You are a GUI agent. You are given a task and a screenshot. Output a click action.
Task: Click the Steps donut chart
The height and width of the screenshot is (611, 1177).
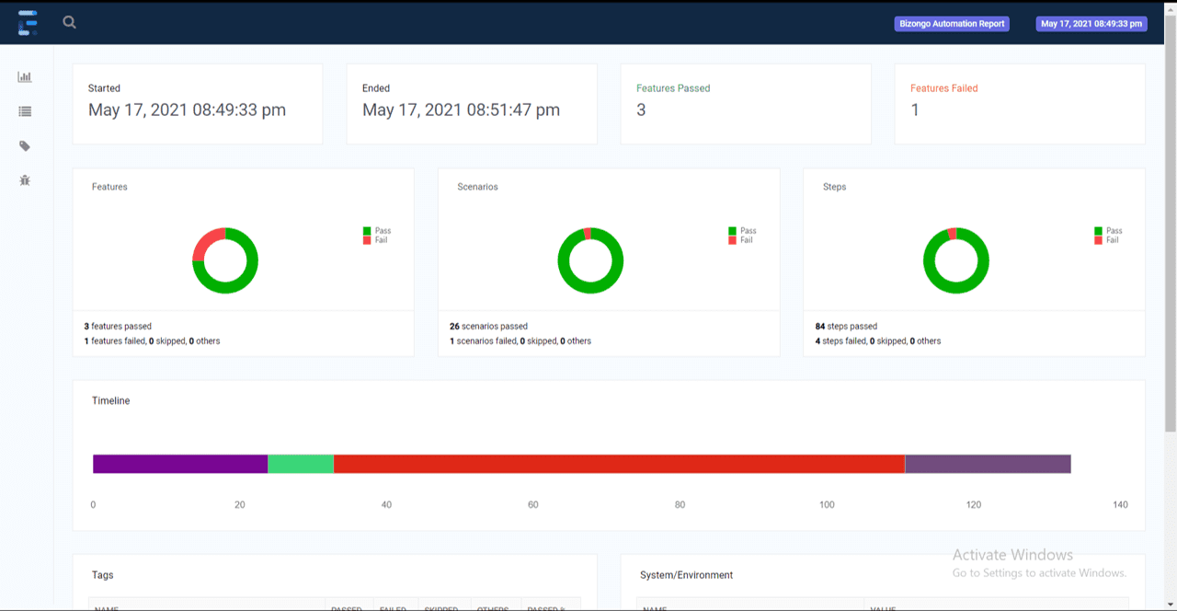[x=956, y=260]
